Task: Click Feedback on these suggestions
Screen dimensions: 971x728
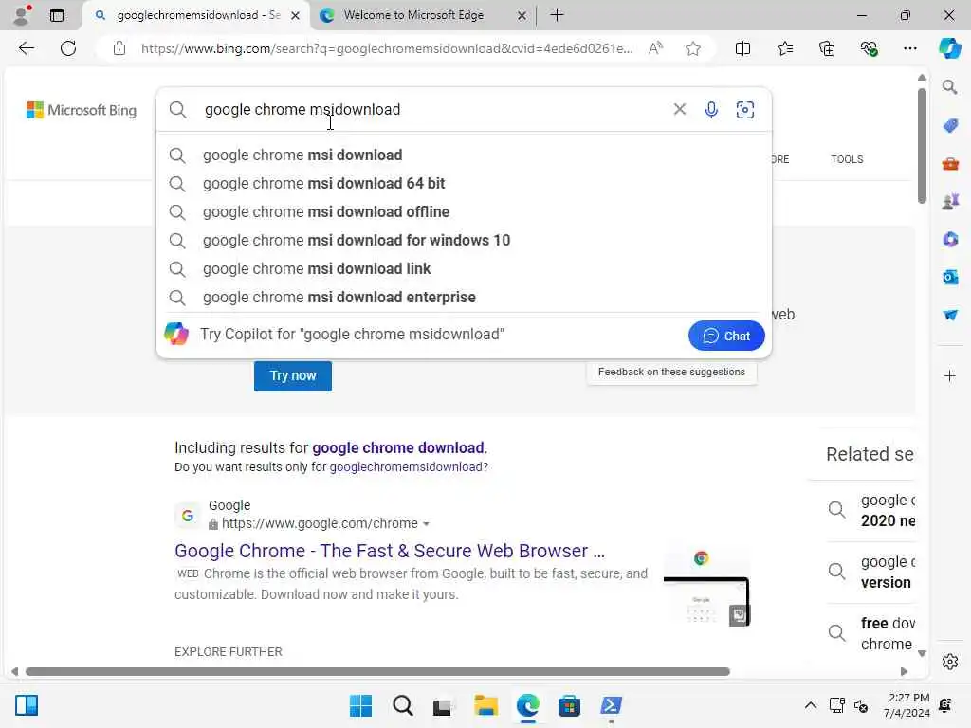Action: pyautogui.click(x=671, y=372)
